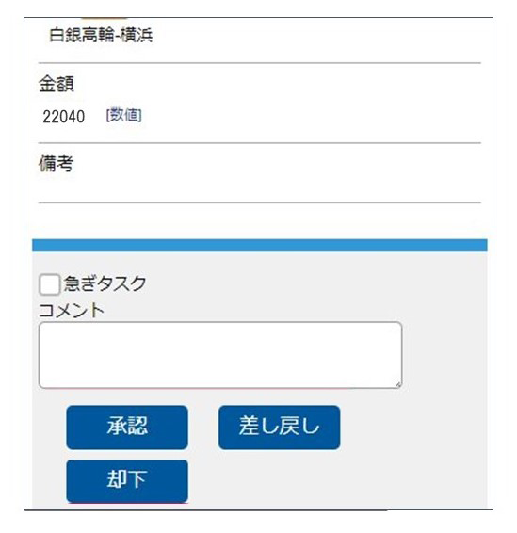Send back using 差し戻し button
Image resolution: width=517 pixels, height=533 pixels.
coord(279,428)
